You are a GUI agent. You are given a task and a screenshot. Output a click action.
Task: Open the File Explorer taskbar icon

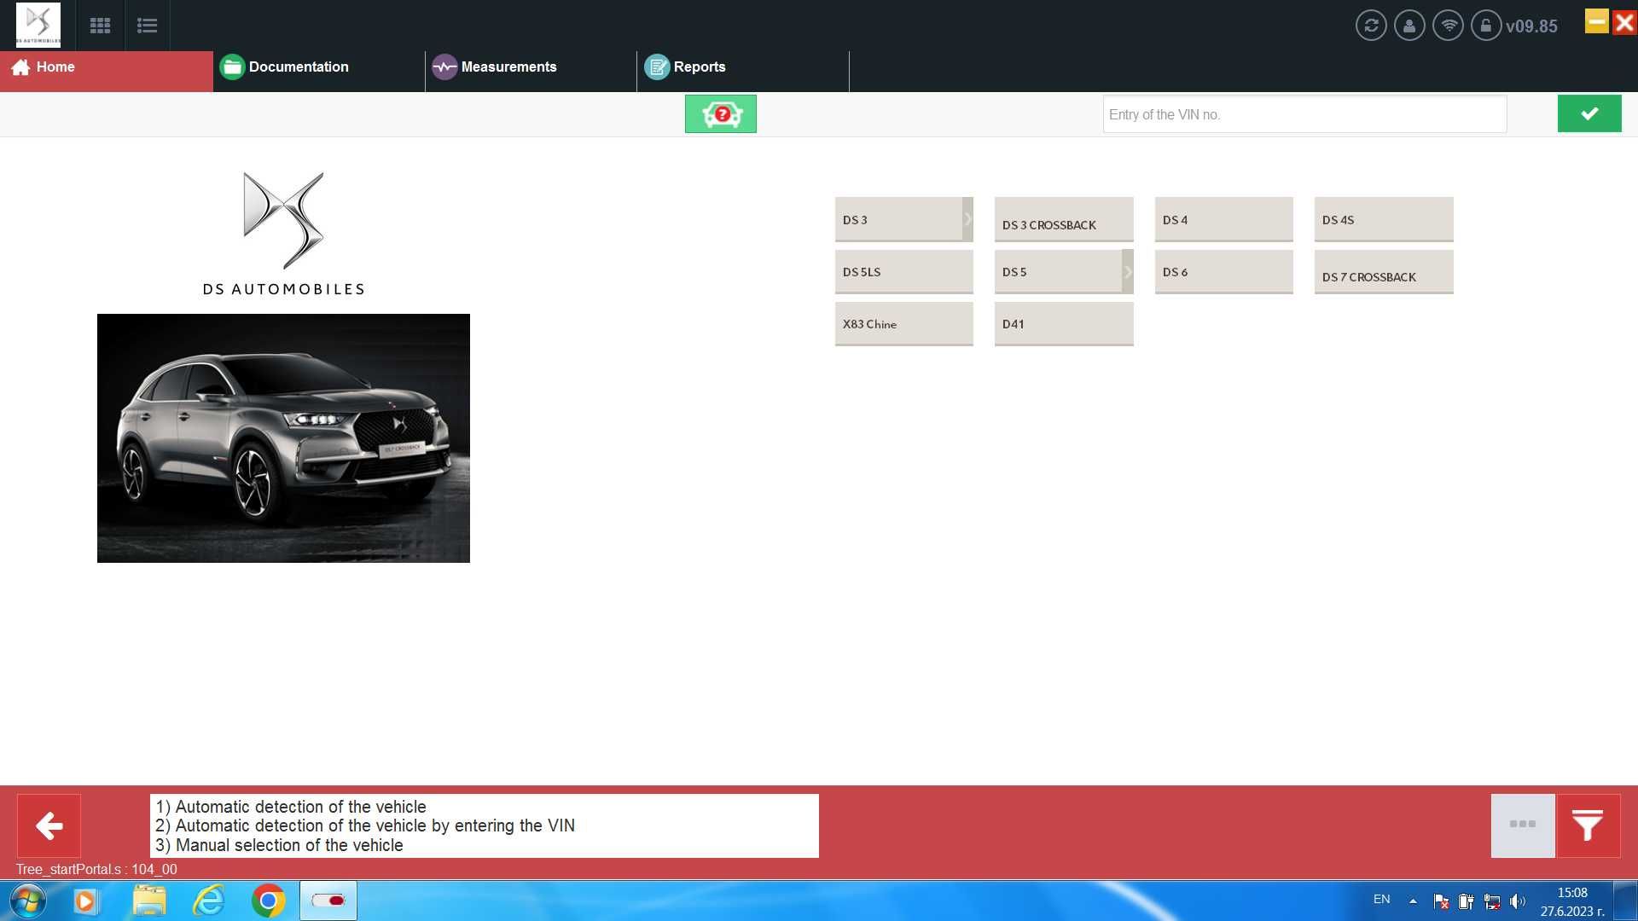pos(149,901)
